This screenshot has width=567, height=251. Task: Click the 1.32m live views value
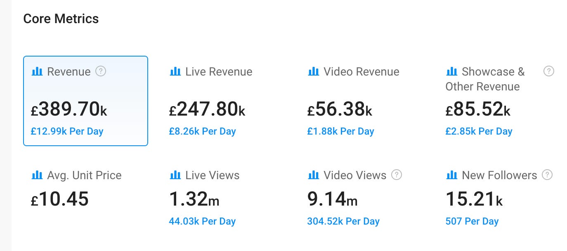pyautogui.click(x=194, y=199)
